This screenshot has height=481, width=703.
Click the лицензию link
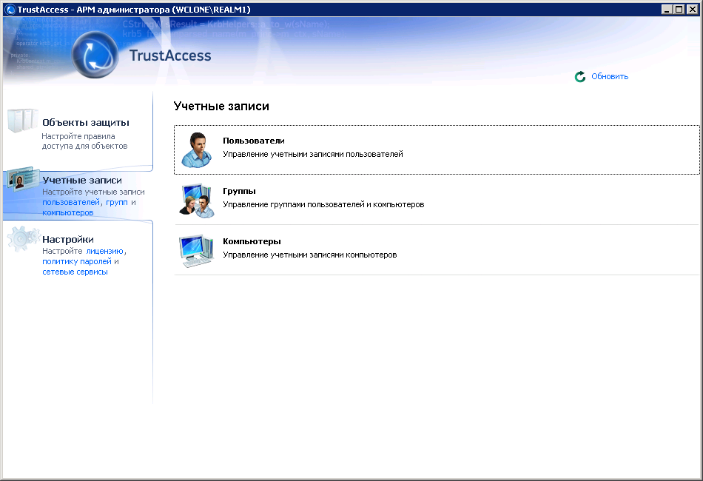[x=104, y=251]
